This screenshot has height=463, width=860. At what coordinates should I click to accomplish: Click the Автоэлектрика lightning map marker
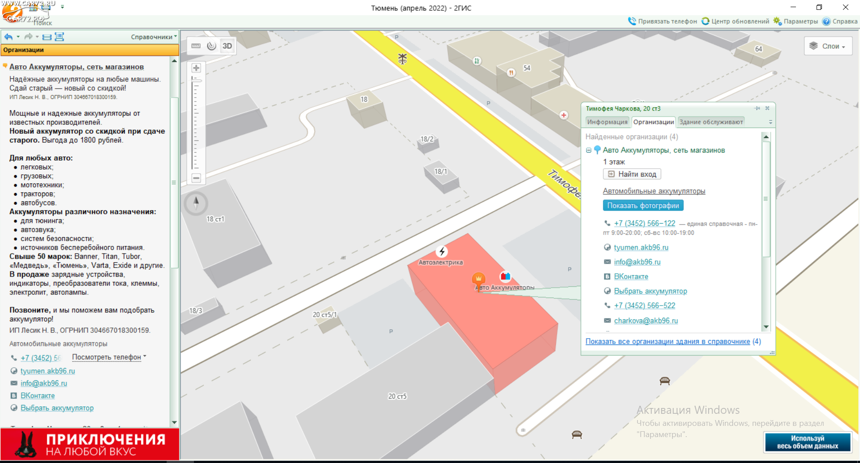[x=442, y=251]
